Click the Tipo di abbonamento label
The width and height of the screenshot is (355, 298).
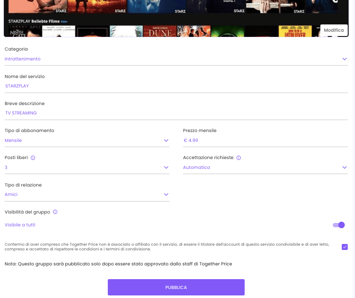(x=30, y=130)
